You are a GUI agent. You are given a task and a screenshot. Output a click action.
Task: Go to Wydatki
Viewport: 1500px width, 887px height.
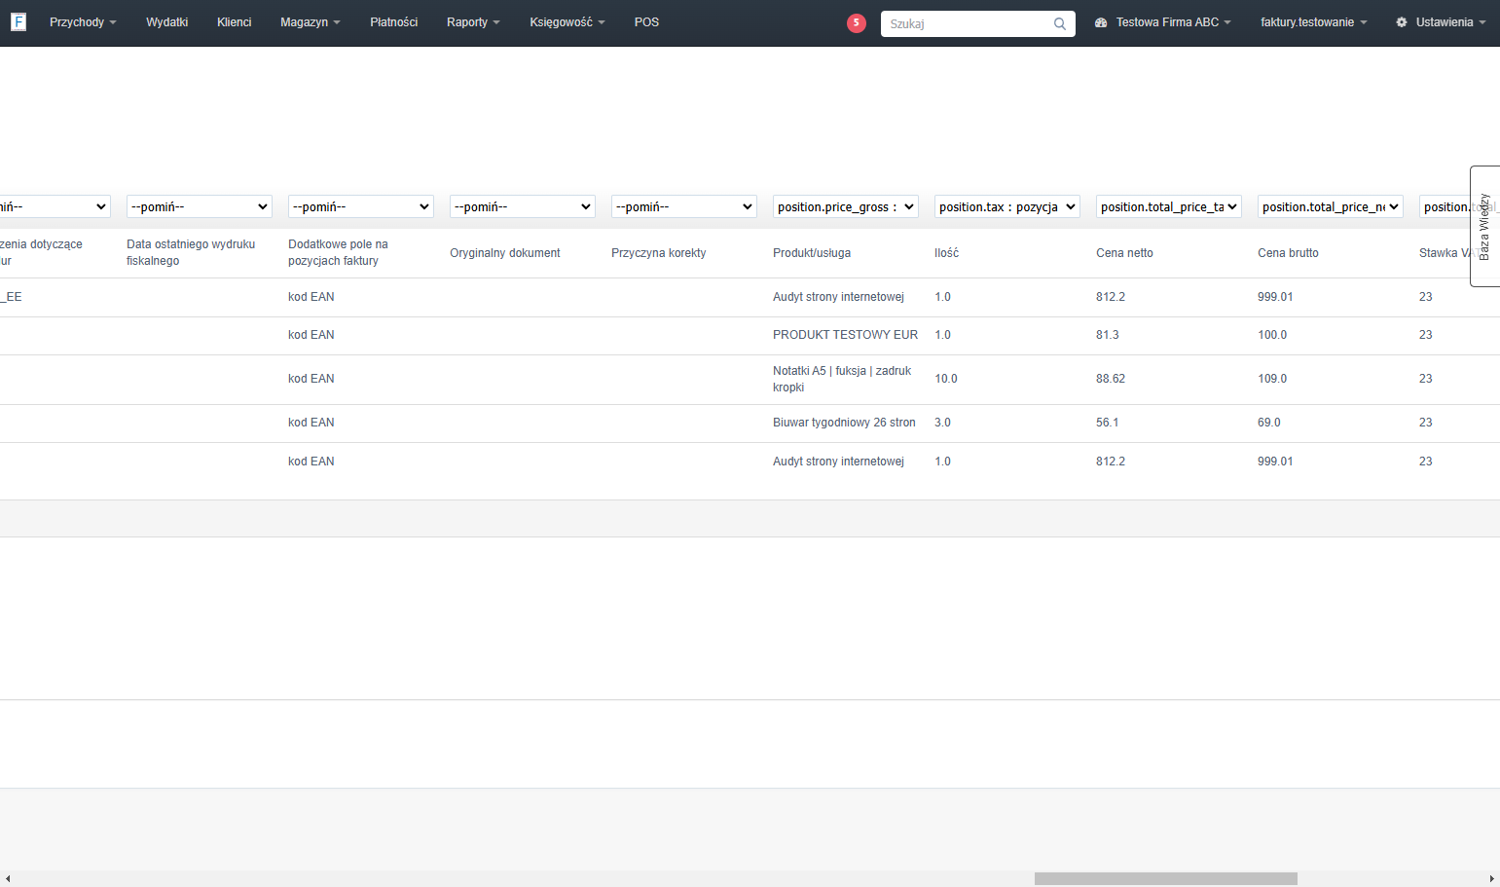166,22
